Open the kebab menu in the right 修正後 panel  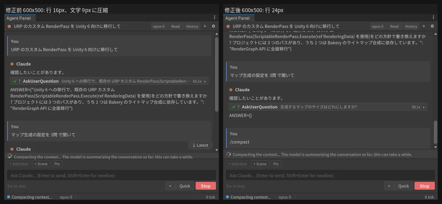coord(433,17)
